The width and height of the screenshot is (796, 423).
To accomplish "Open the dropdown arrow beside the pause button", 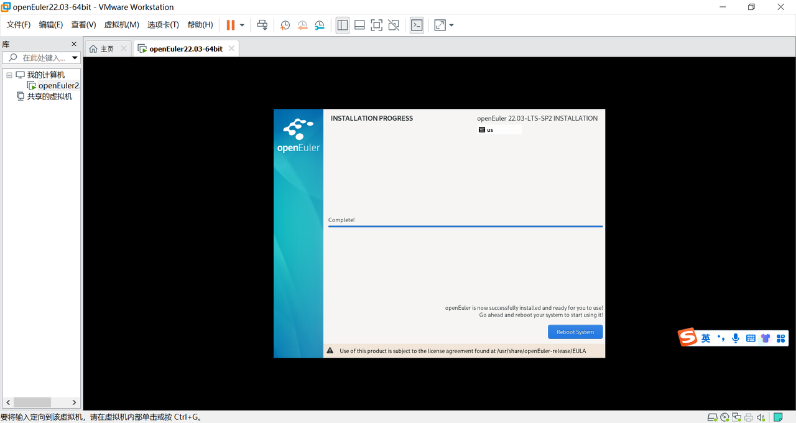I will tap(242, 26).
